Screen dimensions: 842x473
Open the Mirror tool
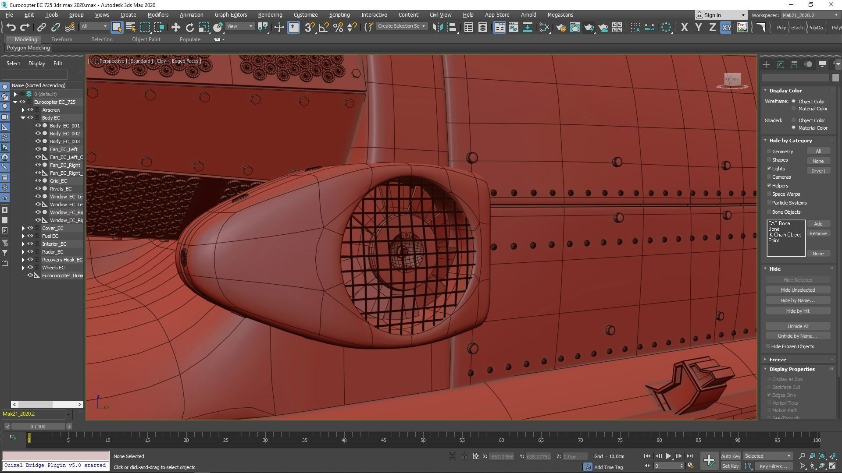click(x=437, y=28)
